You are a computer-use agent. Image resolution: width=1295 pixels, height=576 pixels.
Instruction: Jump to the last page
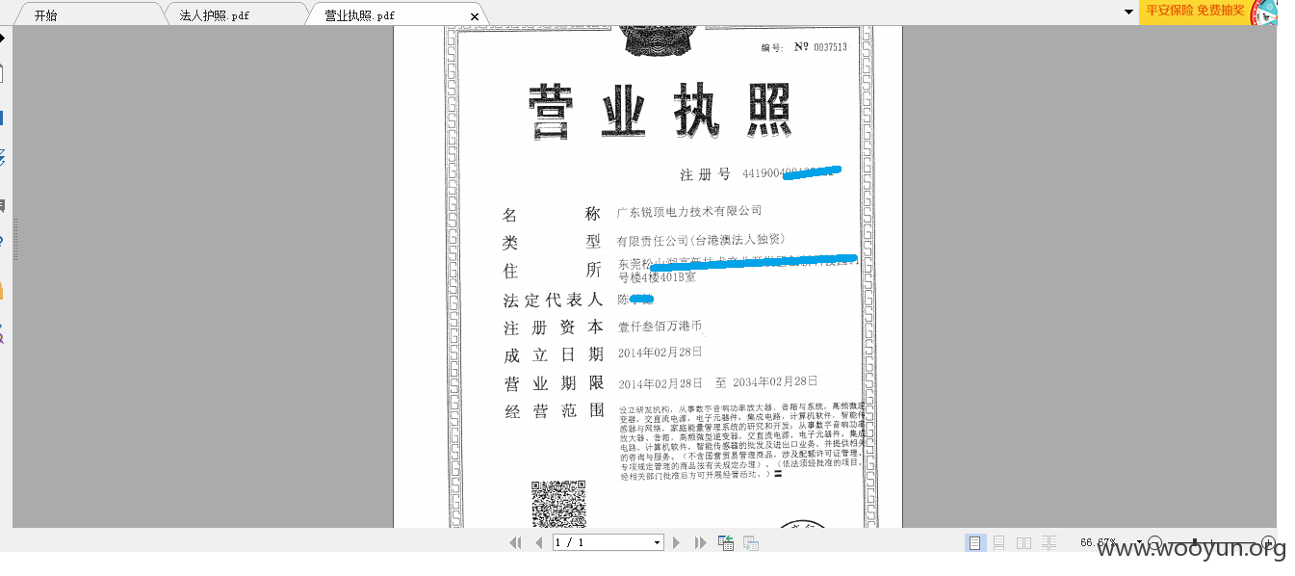(x=701, y=543)
